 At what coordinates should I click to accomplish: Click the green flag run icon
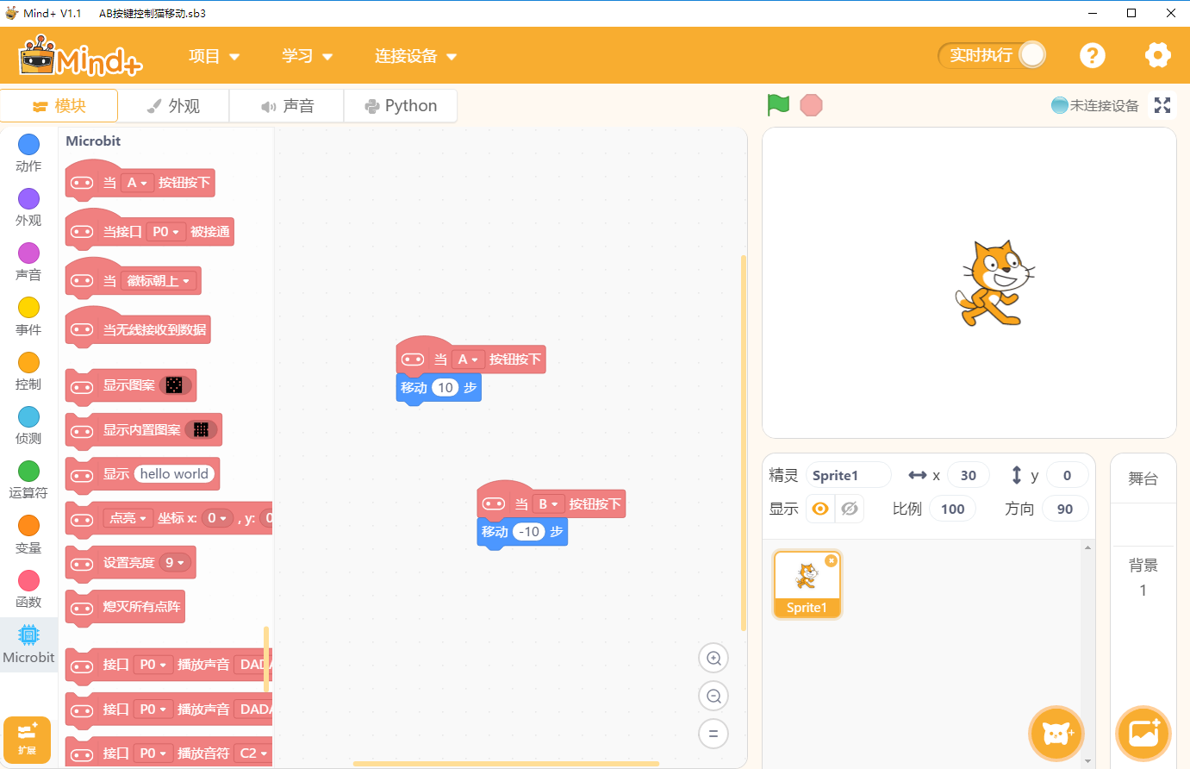(x=778, y=105)
